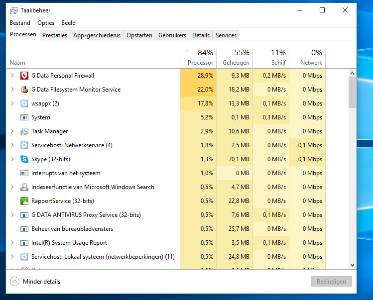Screen dimensions: 373x300
Task: Switch to the Services tab
Action: click(226, 35)
